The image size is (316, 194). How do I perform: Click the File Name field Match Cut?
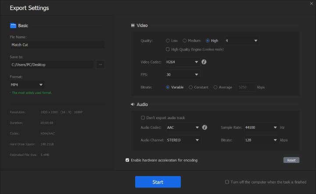click(57, 45)
